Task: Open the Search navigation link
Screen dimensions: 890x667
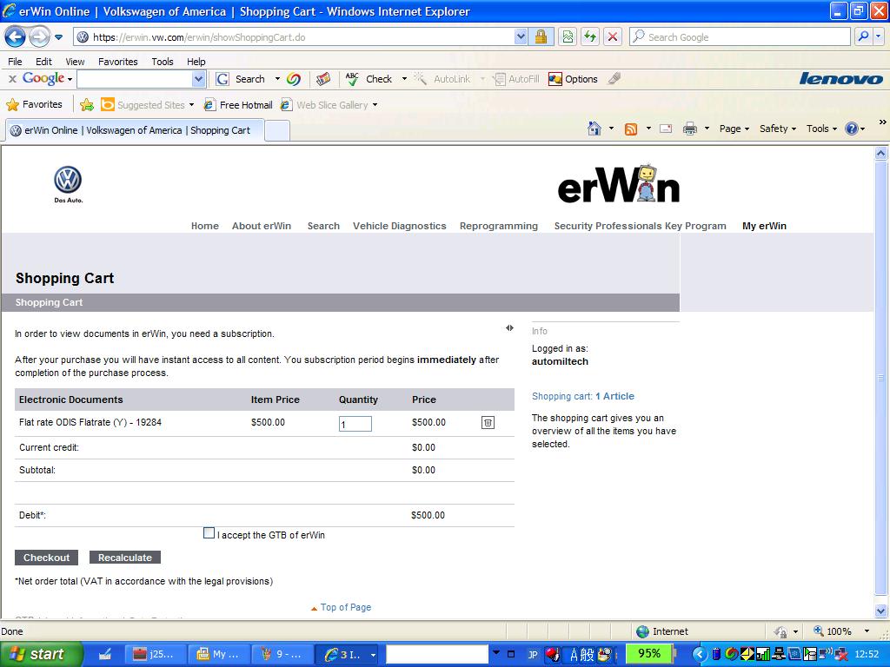Action: (x=323, y=226)
